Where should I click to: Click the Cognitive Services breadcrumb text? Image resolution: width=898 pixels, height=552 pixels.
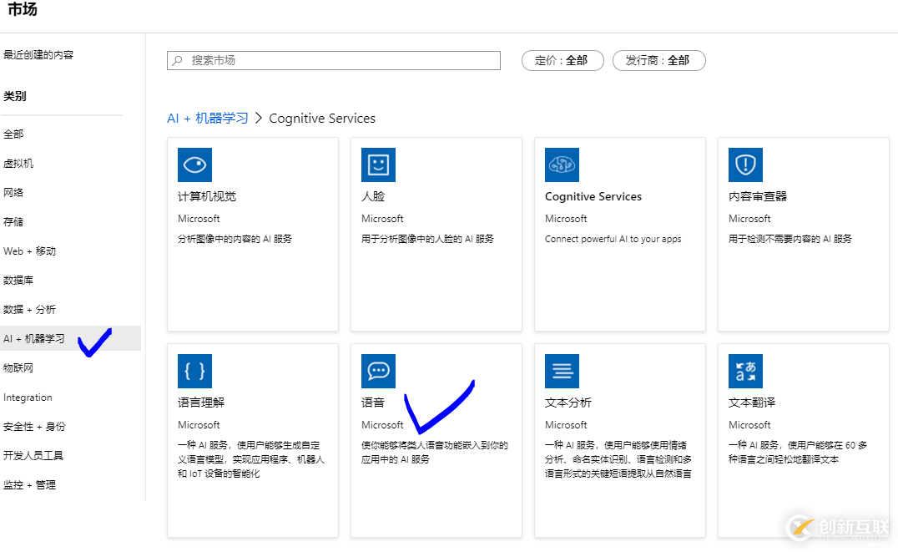(322, 119)
